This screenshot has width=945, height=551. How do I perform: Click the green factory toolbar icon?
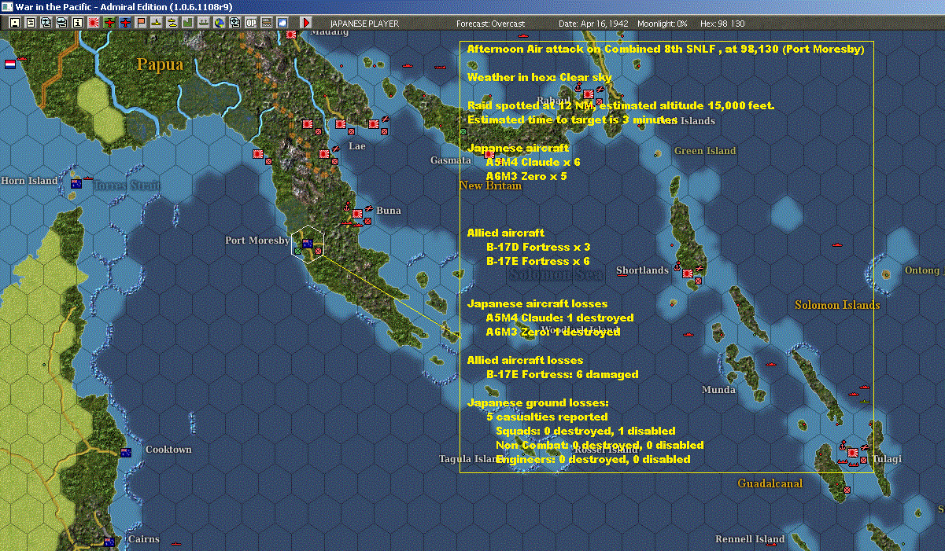(188, 23)
